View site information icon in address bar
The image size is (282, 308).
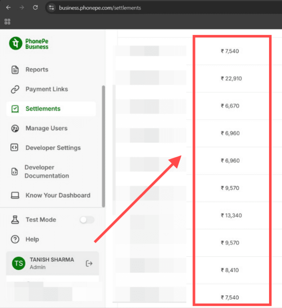tap(51, 8)
